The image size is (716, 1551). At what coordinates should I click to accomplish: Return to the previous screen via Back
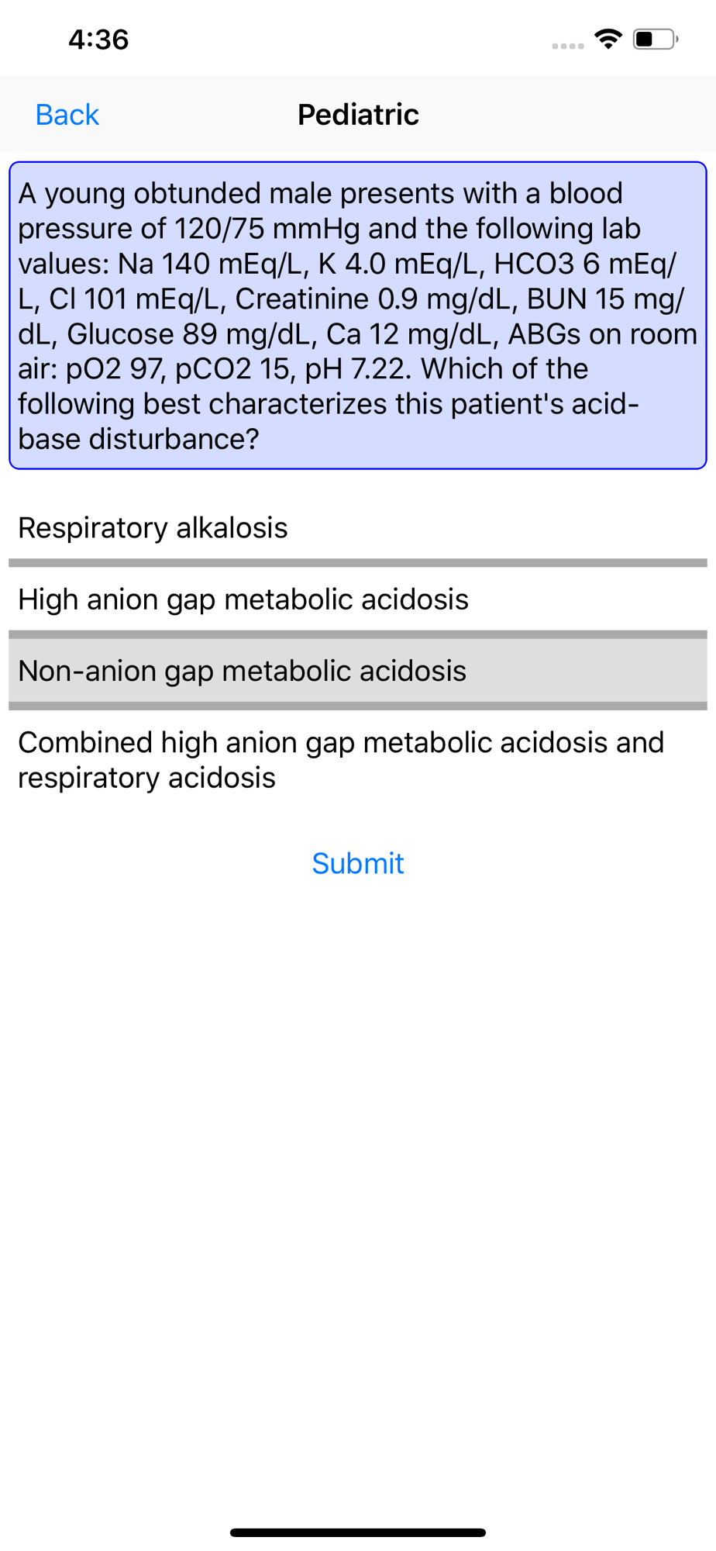click(x=67, y=115)
